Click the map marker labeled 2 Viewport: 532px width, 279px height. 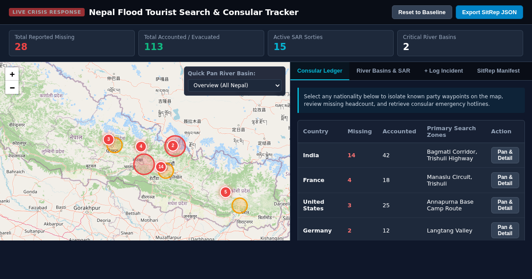click(173, 146)
